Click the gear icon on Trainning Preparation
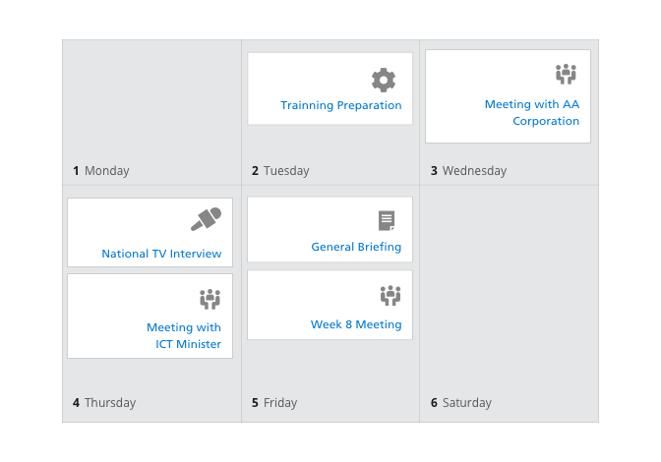The height and width of the screenshot is (462, 661). (384, 80)
